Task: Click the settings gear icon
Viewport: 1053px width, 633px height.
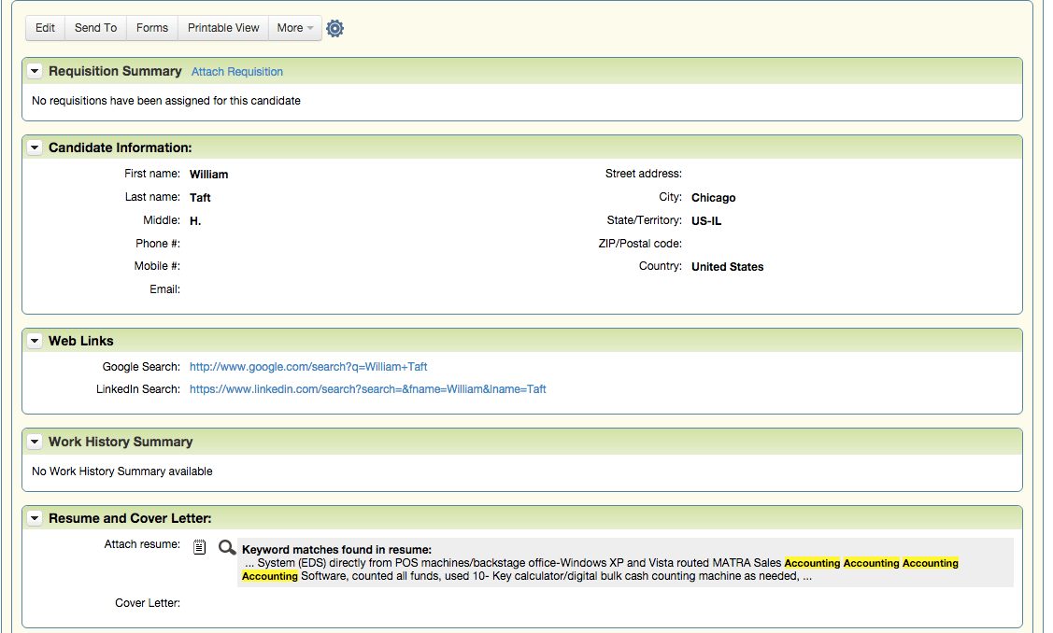Action: click(335, 29)
